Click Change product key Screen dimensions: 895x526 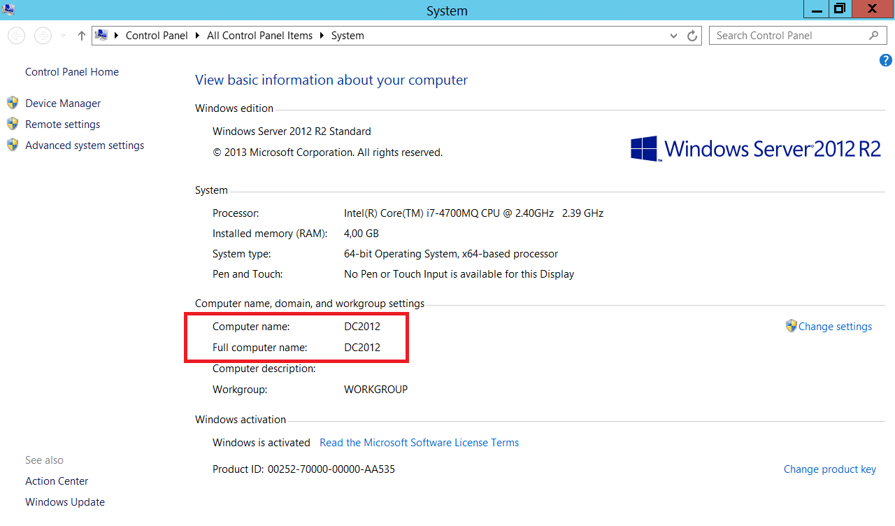(830, 469)
